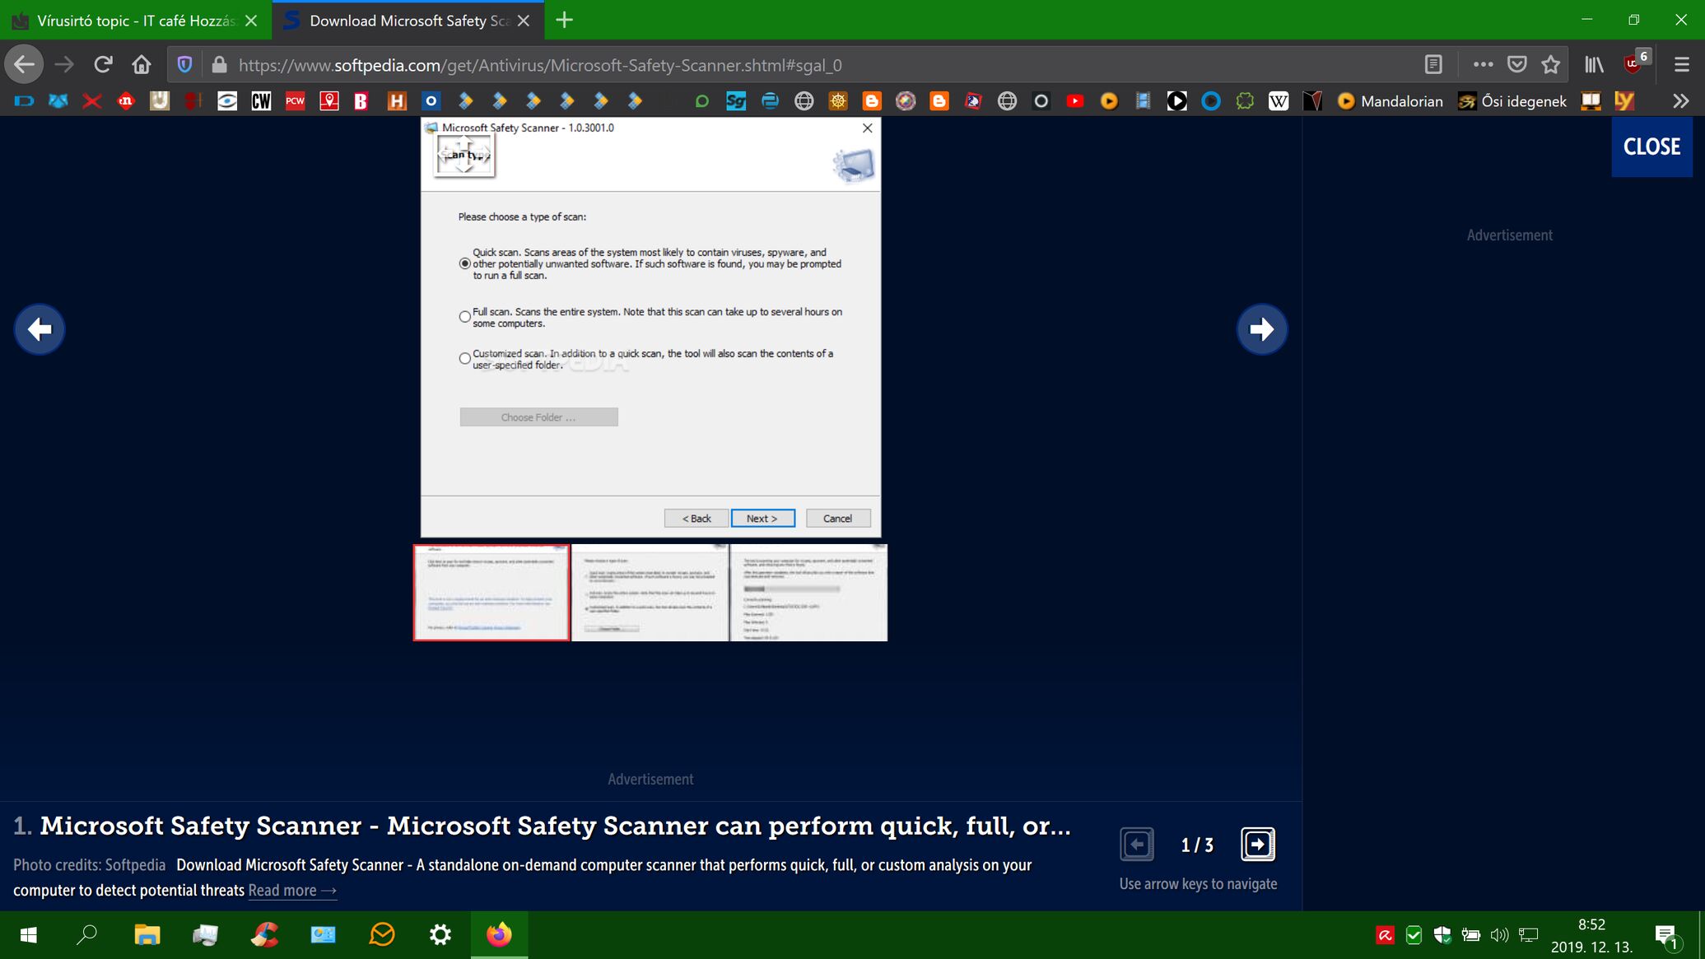The height and width of the screenshot is (959, 1705).
Task: Open the Wikipedia W bookmark icon
Action: click(x=1279, y=101)
